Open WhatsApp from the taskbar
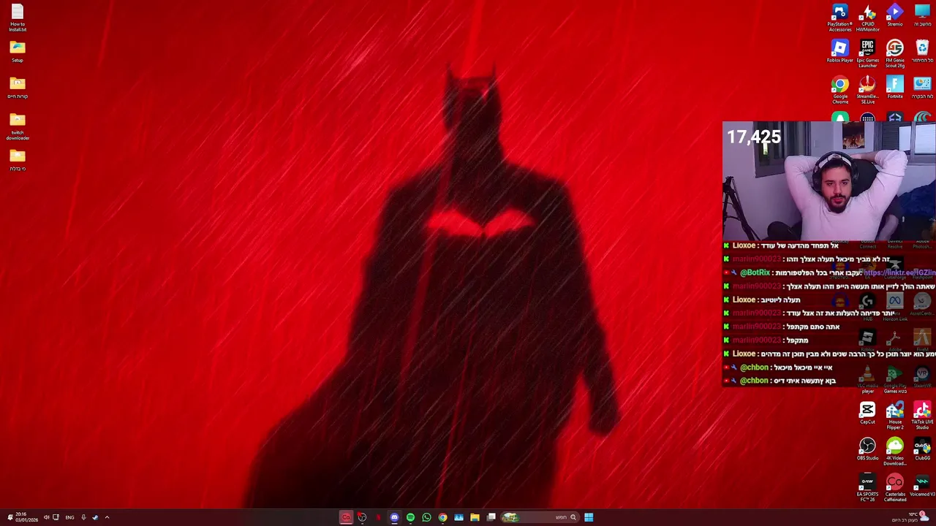 [426, 517]
